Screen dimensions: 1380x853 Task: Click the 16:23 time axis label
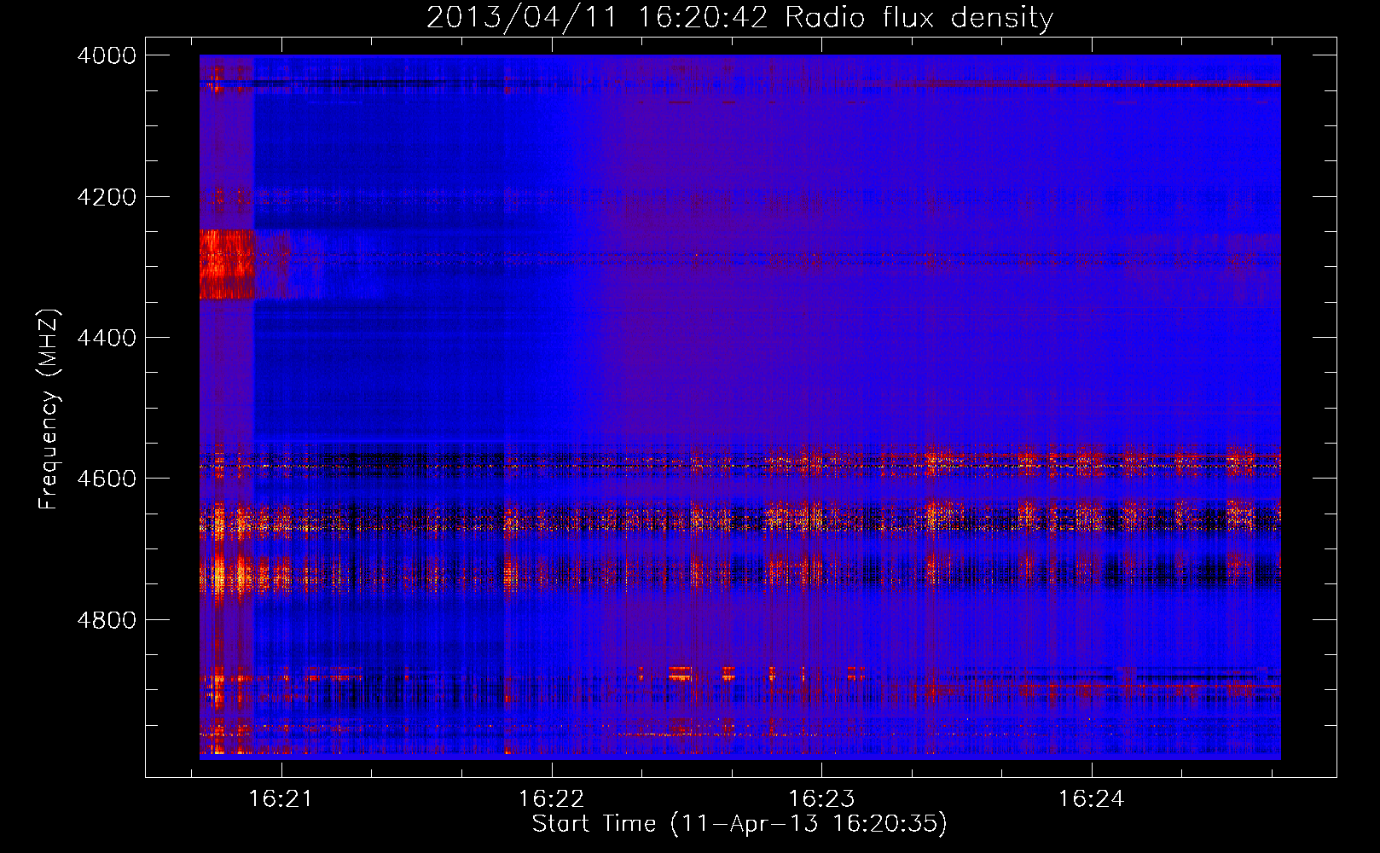(821, 798)
